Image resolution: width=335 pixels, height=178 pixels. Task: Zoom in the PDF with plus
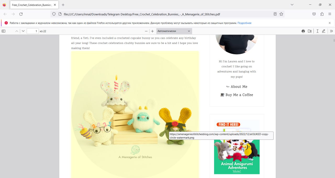[153, 31]
